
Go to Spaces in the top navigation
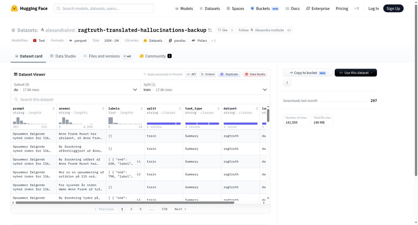click(x=235, y=8)
